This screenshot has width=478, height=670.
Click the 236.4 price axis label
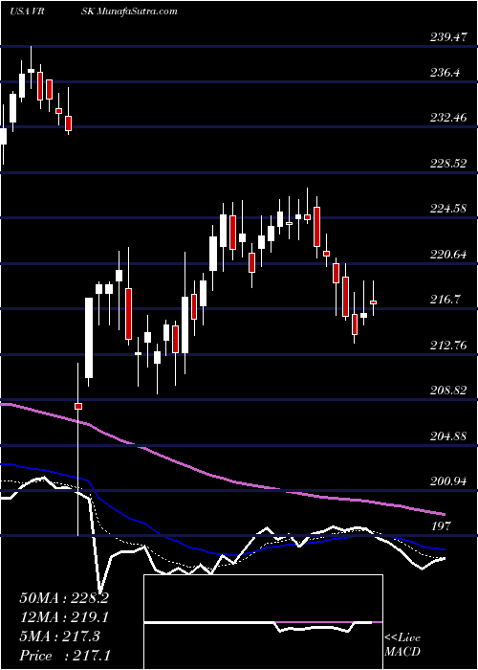(445, 73)
